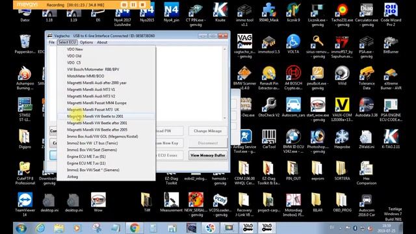Click the Change Mileage button
The image size is (416, 234).
(x=207, y=131)
